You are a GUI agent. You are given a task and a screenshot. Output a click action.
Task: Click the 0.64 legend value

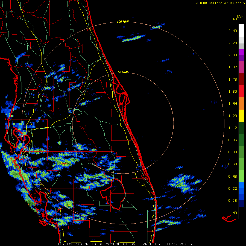(x=233, y=164)
